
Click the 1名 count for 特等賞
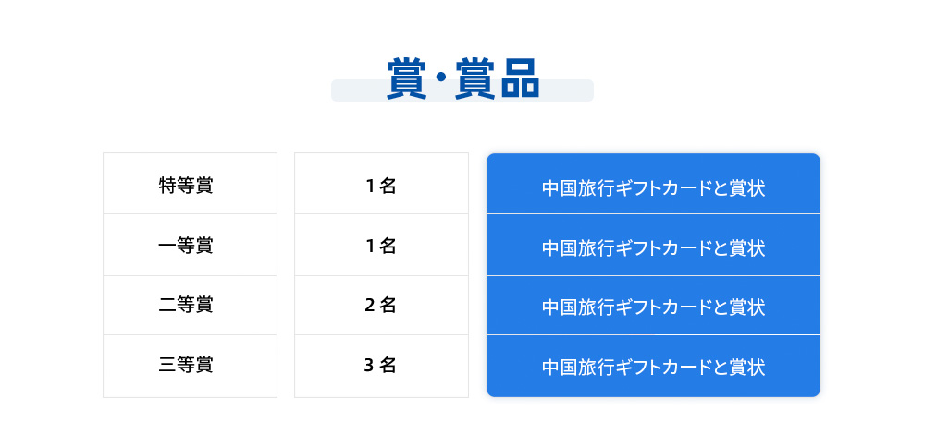click(x=381, y=184)
